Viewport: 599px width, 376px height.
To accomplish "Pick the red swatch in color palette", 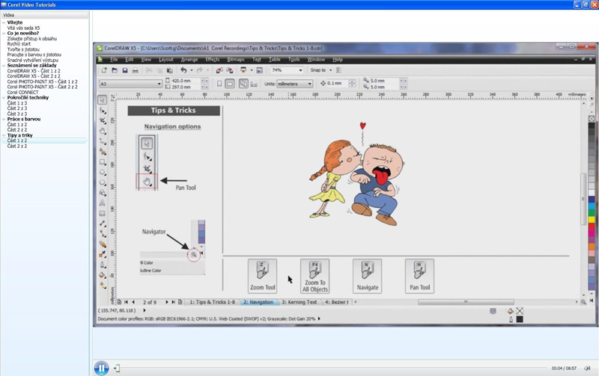I will point(592,226).
